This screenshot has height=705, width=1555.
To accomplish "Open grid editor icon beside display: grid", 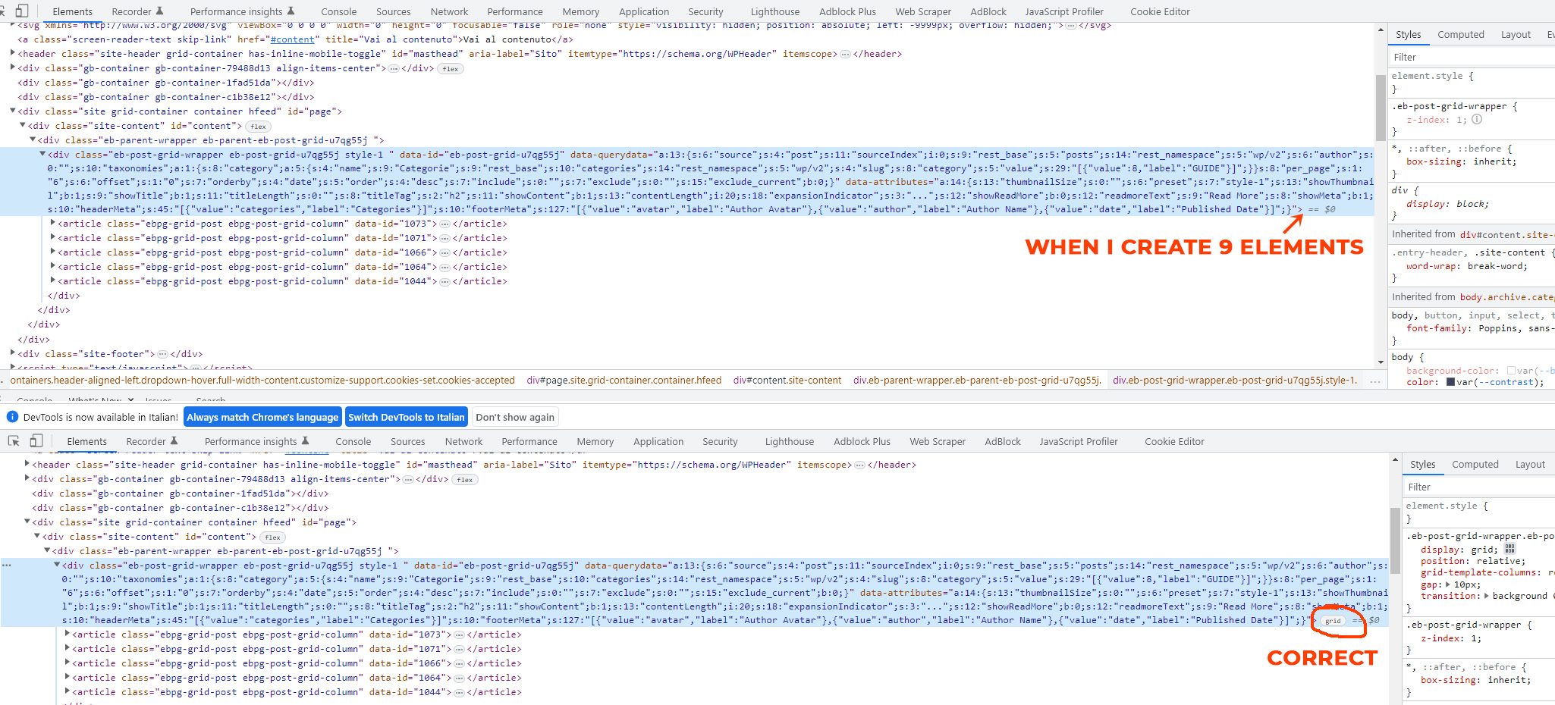I will 1509,548.
